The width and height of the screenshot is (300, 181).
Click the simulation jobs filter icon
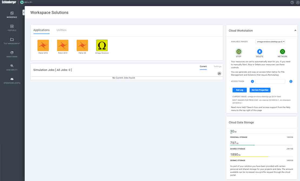(x=219, y=74)
